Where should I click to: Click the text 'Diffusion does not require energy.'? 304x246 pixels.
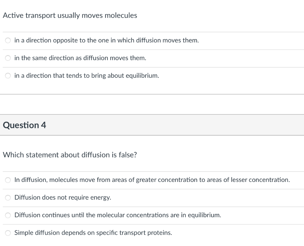tap(63, 197)
